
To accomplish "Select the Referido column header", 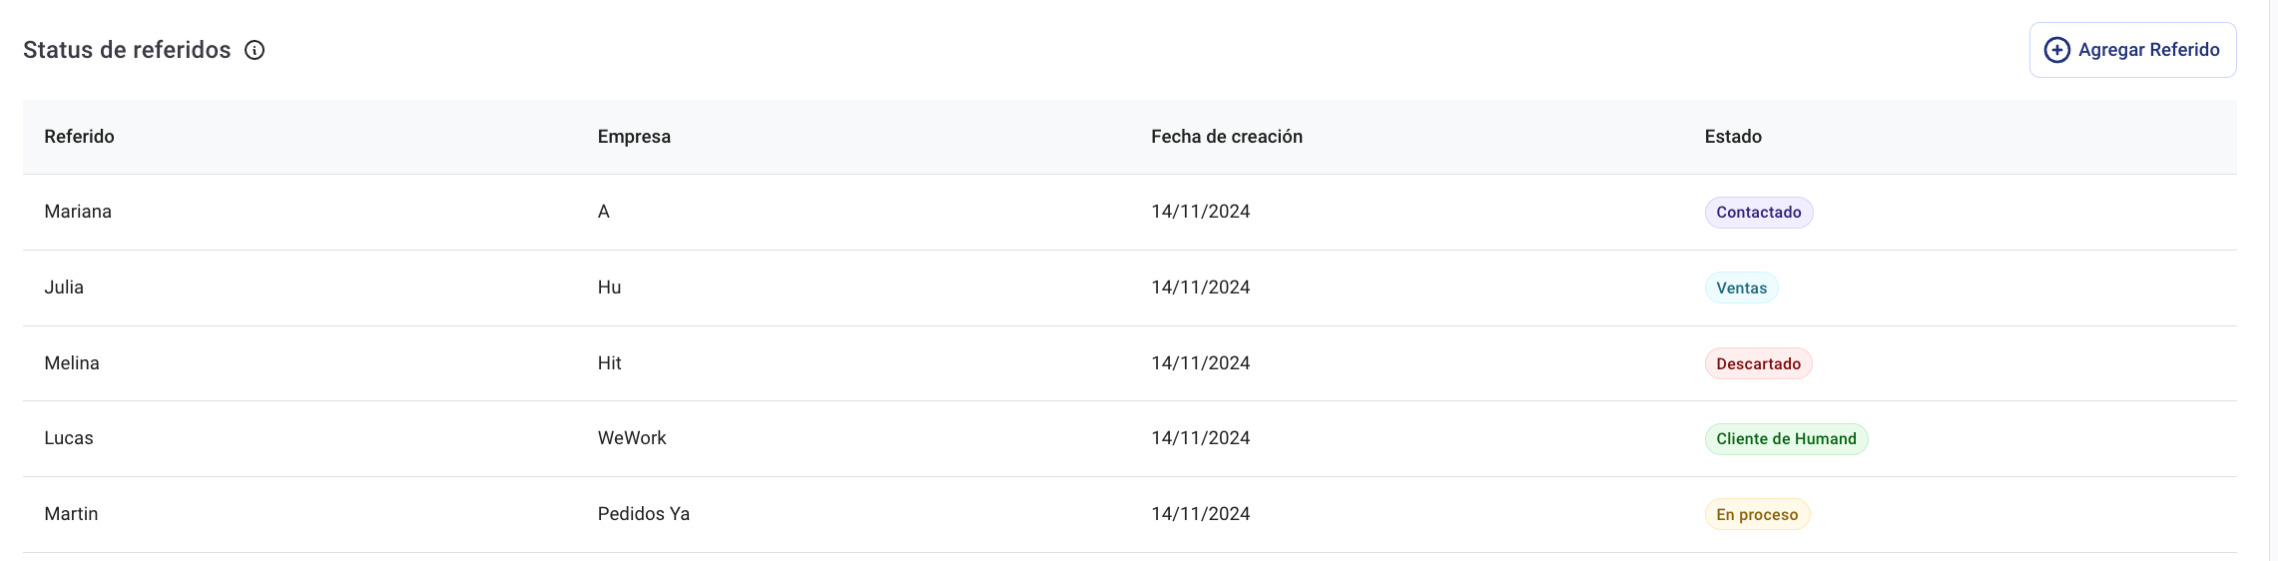I will click(x=79, y=137).
